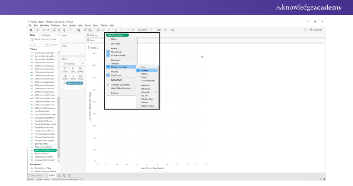Click the back arrow in toolbar
Viewport: 353px width, 186px height.
(38, 30)
